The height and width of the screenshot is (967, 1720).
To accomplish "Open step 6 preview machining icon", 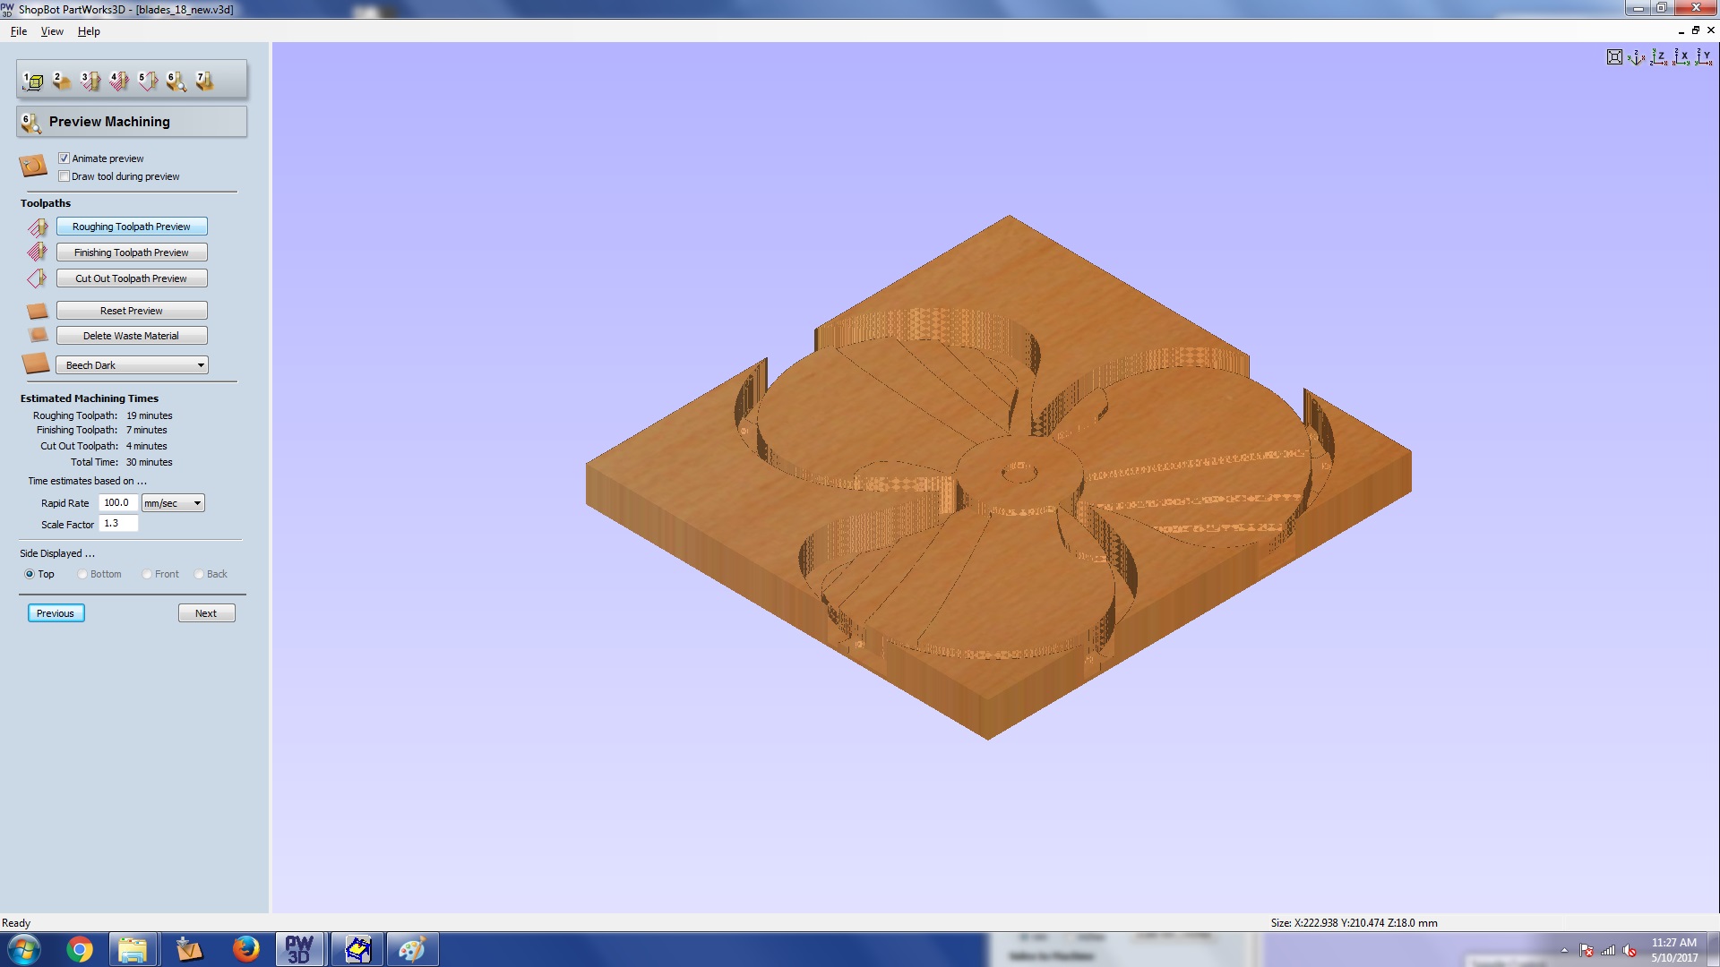I will coord(176,81).
